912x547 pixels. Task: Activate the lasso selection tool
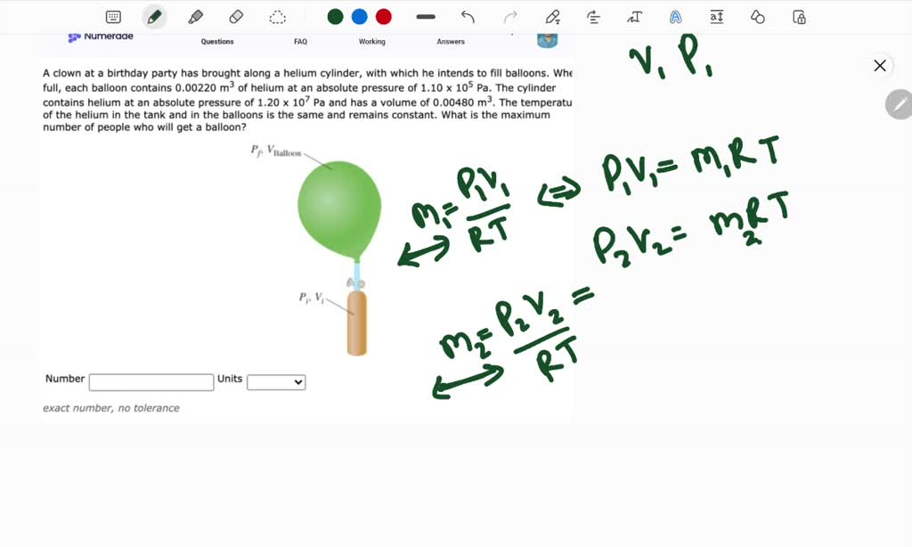[277, 16]
